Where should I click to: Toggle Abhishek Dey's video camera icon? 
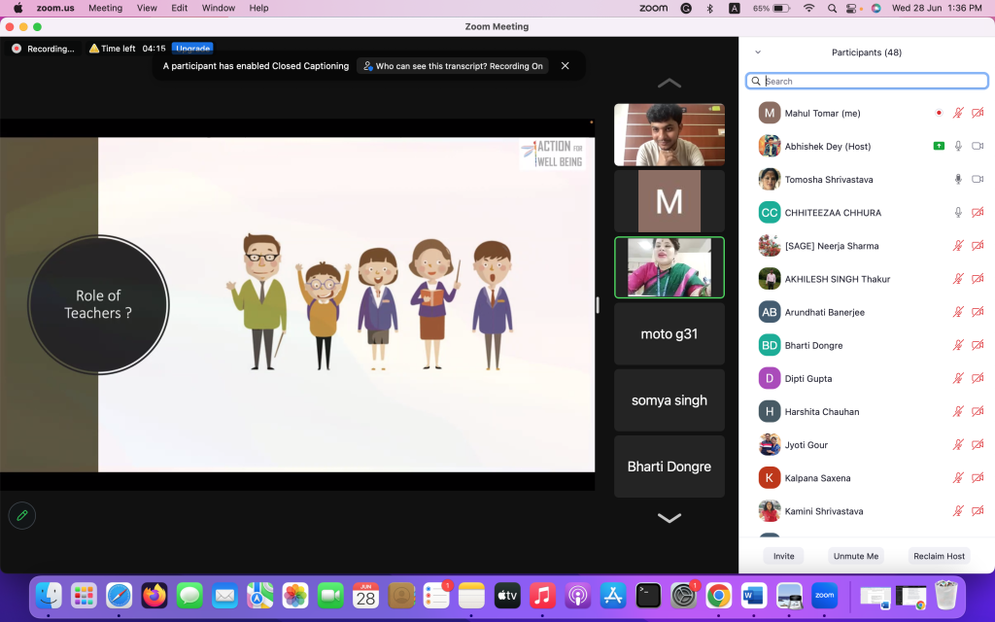pyautogui.click(x=978, y=146)
